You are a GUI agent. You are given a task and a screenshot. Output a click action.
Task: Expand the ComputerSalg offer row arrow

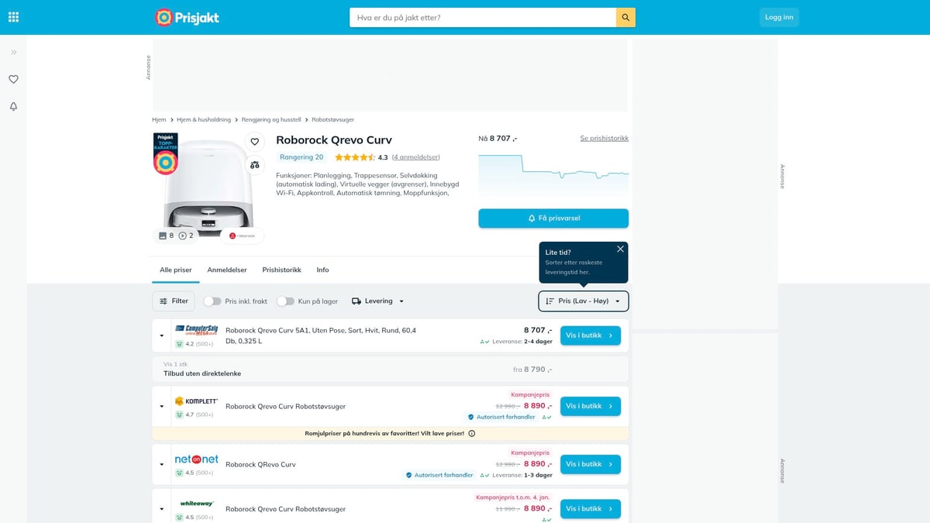162,335
